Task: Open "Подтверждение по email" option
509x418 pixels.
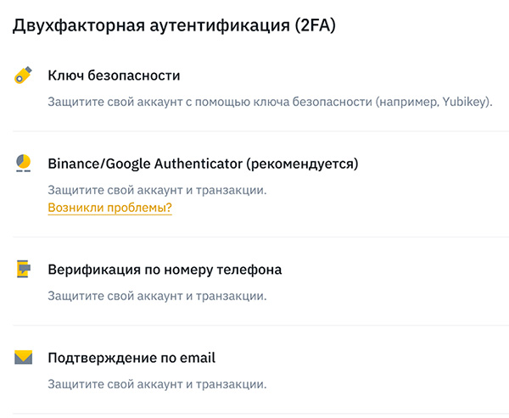Action: 131,357
